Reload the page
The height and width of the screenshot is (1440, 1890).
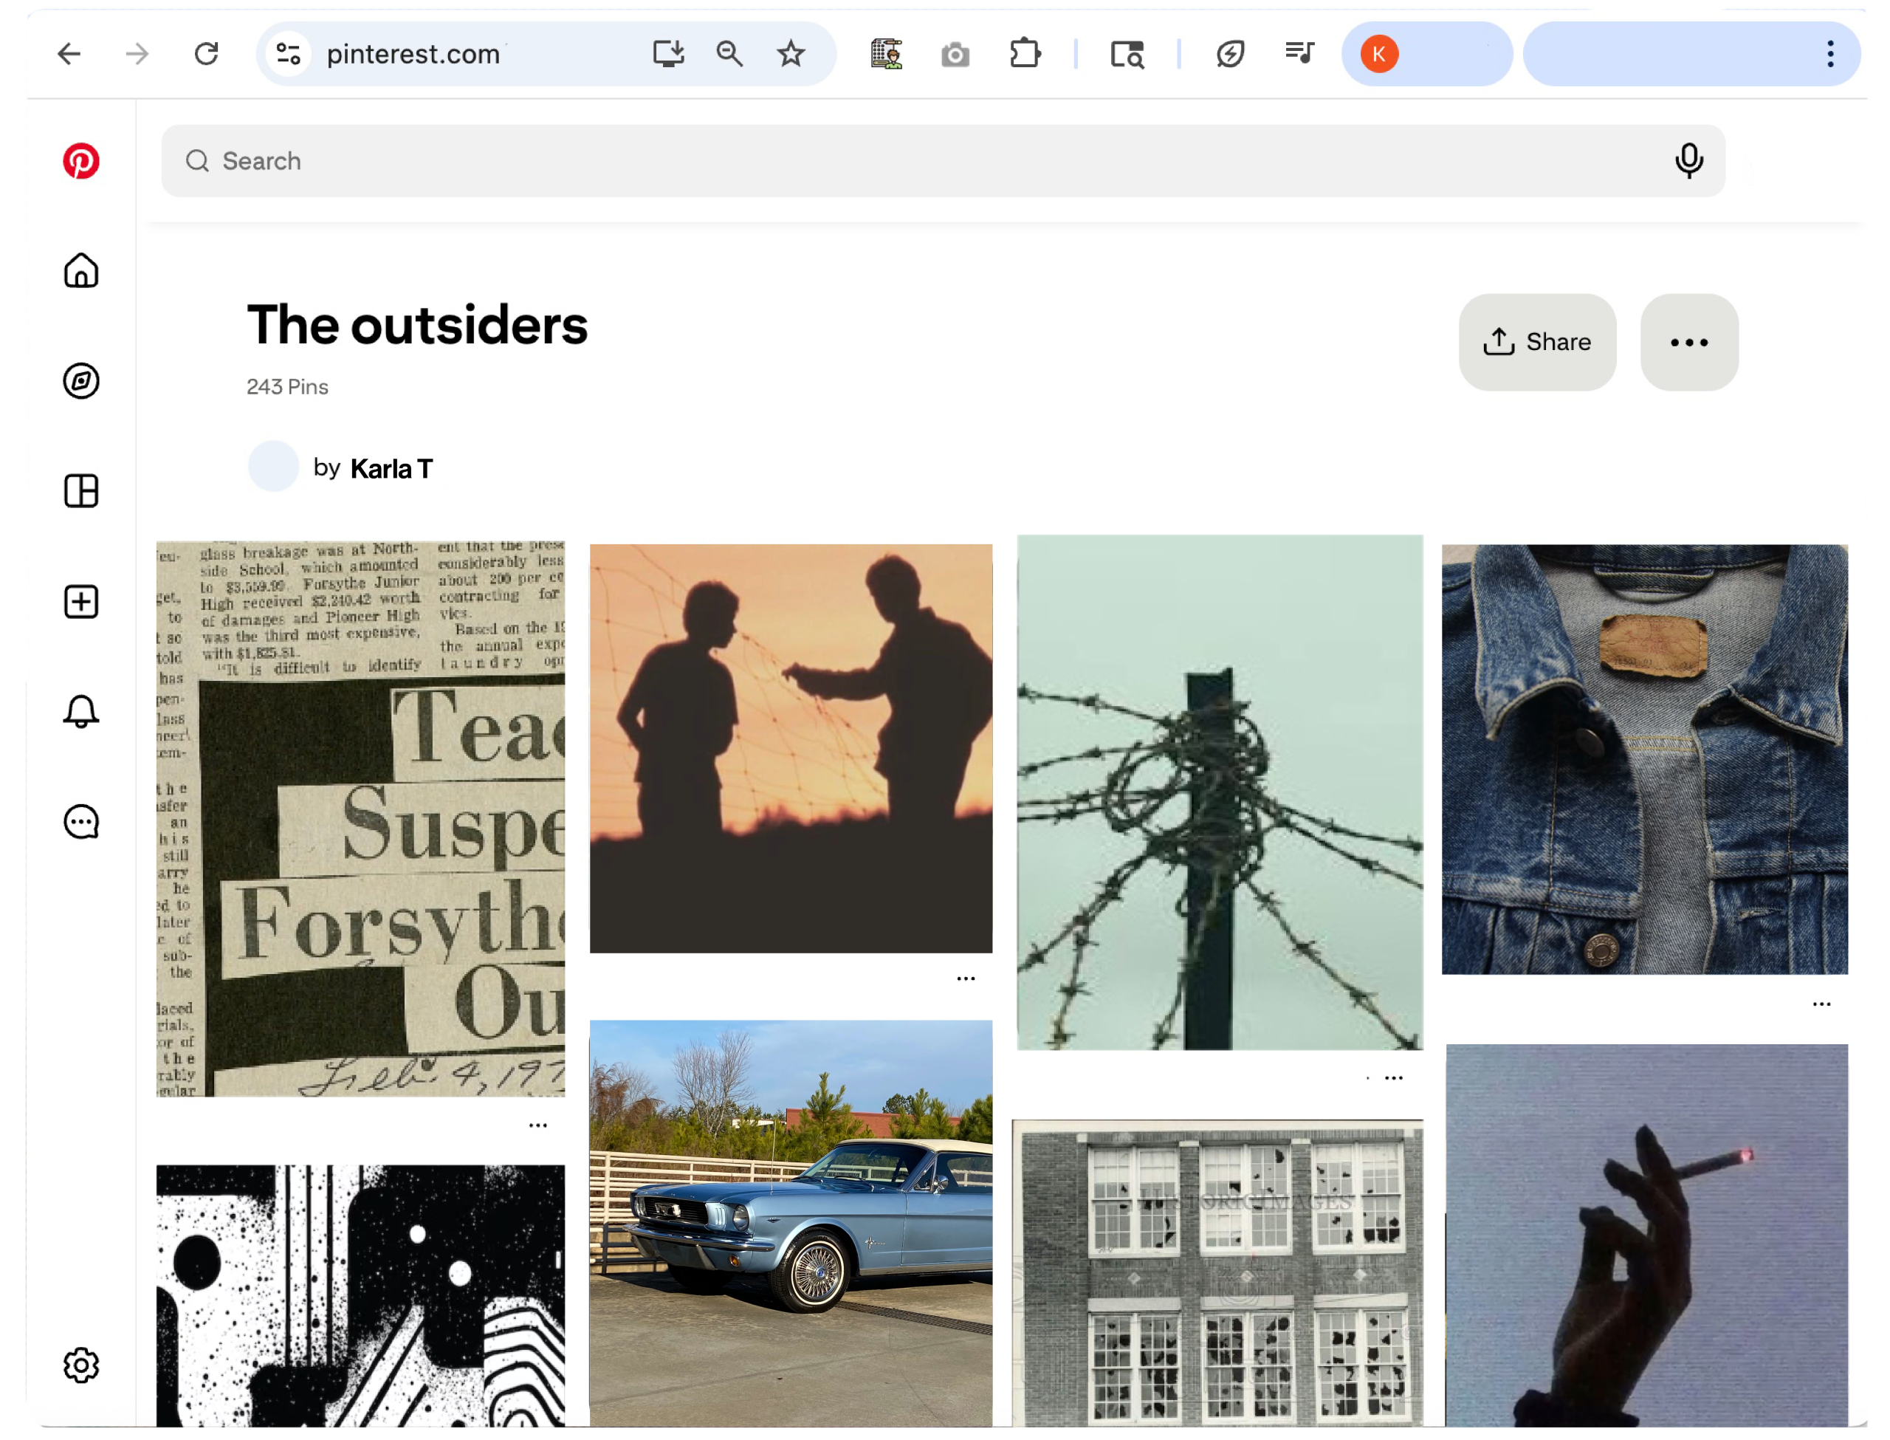tap(207, 54)
